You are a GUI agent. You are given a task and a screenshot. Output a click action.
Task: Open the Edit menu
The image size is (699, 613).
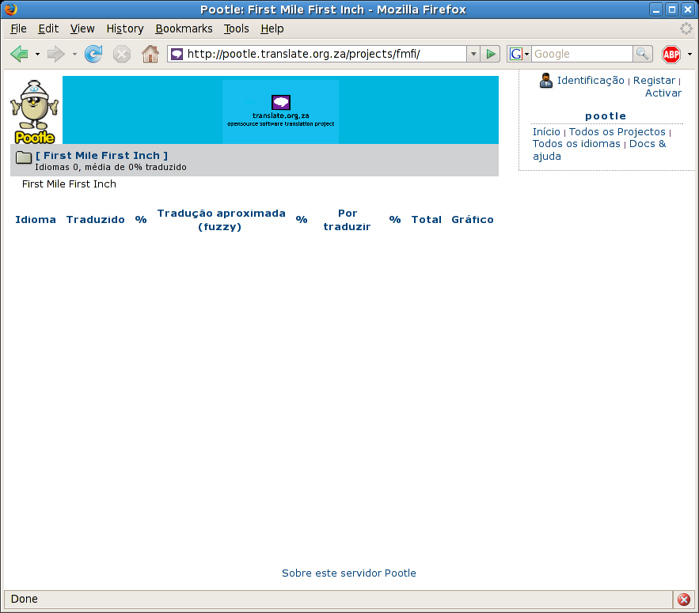click(48, 28)
